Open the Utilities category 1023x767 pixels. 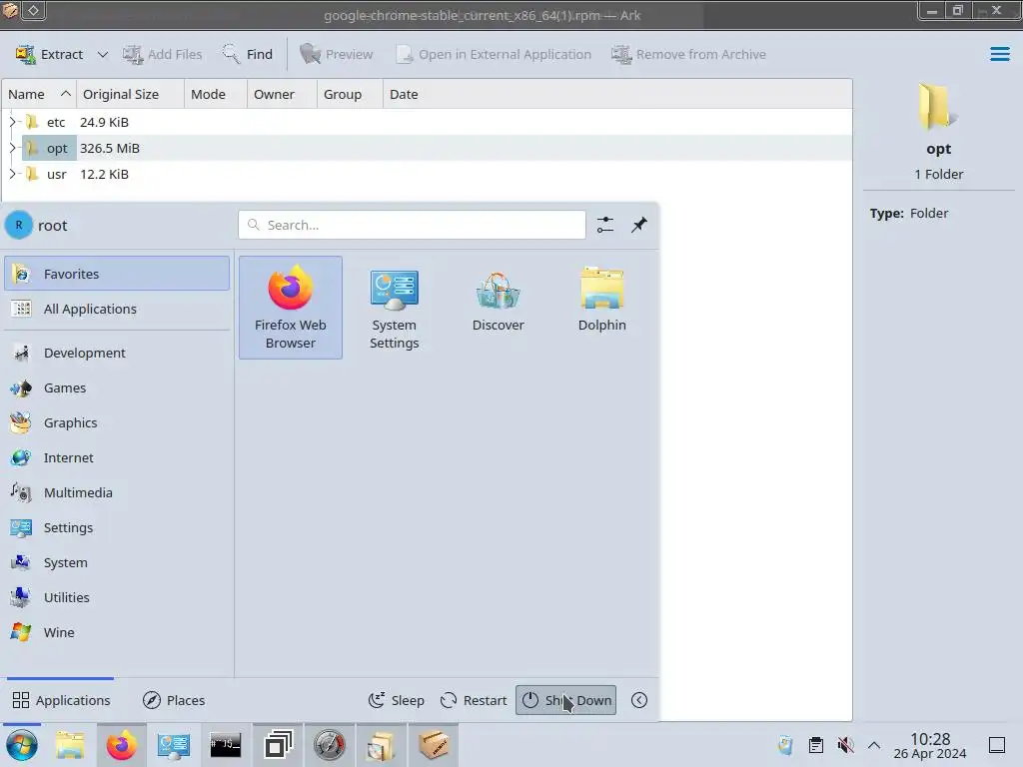tap(117, 597)
